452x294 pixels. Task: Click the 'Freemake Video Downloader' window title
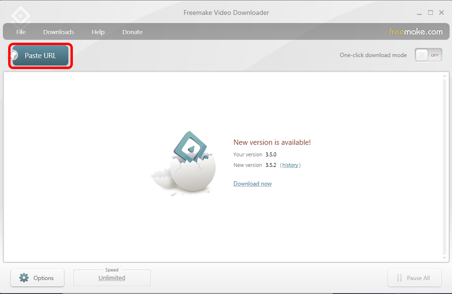click(226, 12)
